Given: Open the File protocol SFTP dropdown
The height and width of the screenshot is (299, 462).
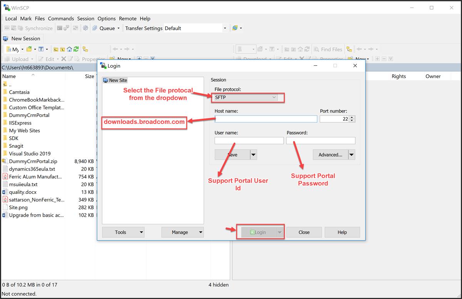Looking at the screenshot, I should pos(246,97).
